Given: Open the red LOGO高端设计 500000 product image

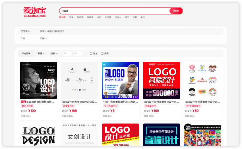Looking at the screenshot, I should 162,80.
